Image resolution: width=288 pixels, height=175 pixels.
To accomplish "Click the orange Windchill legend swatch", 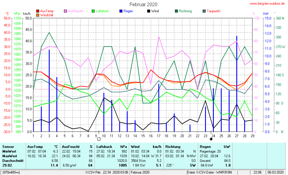I will point(38,15).
